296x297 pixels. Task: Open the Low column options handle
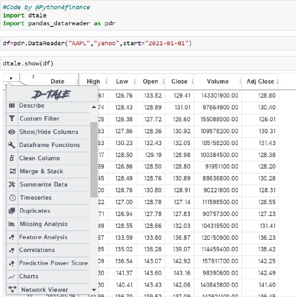tap(134, 82)
